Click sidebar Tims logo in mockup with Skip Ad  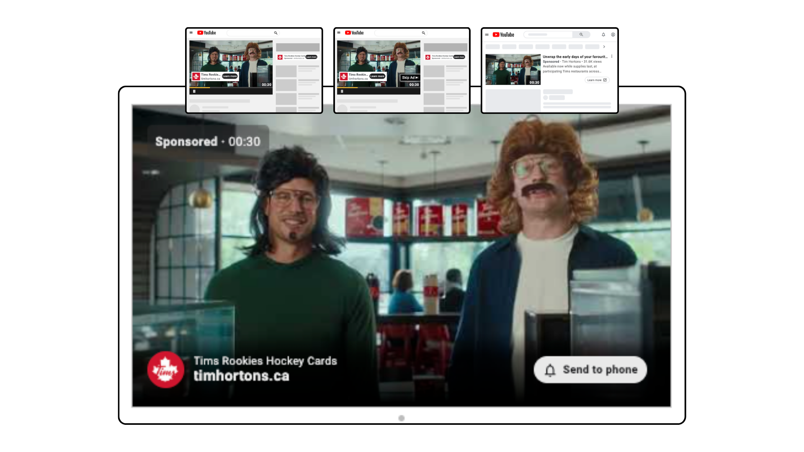[x=428, y=57]
